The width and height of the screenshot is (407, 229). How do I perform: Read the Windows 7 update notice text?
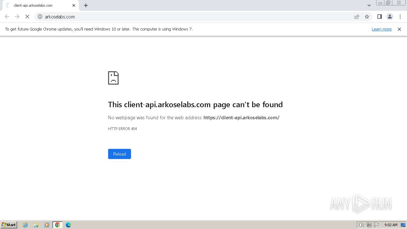pyautogui.click(x=99, y=29)
